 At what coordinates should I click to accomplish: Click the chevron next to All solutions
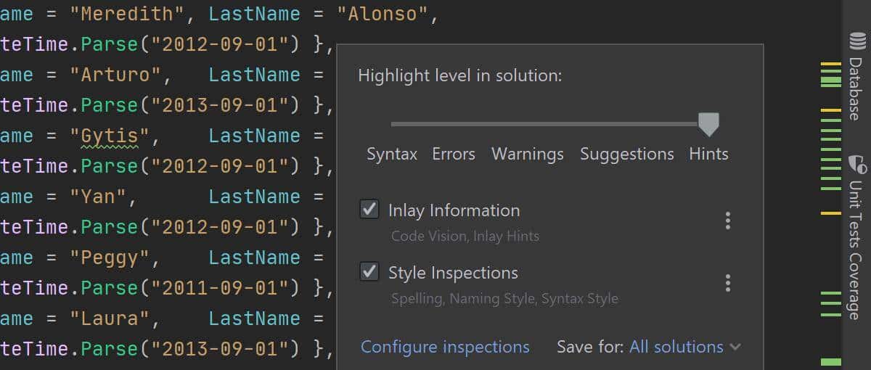tap(735, 348)
